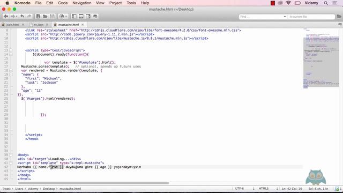This screenshot has width=343, height=193.
Task: Open the HTML5 language selector
Action: (x=268, y=189)
